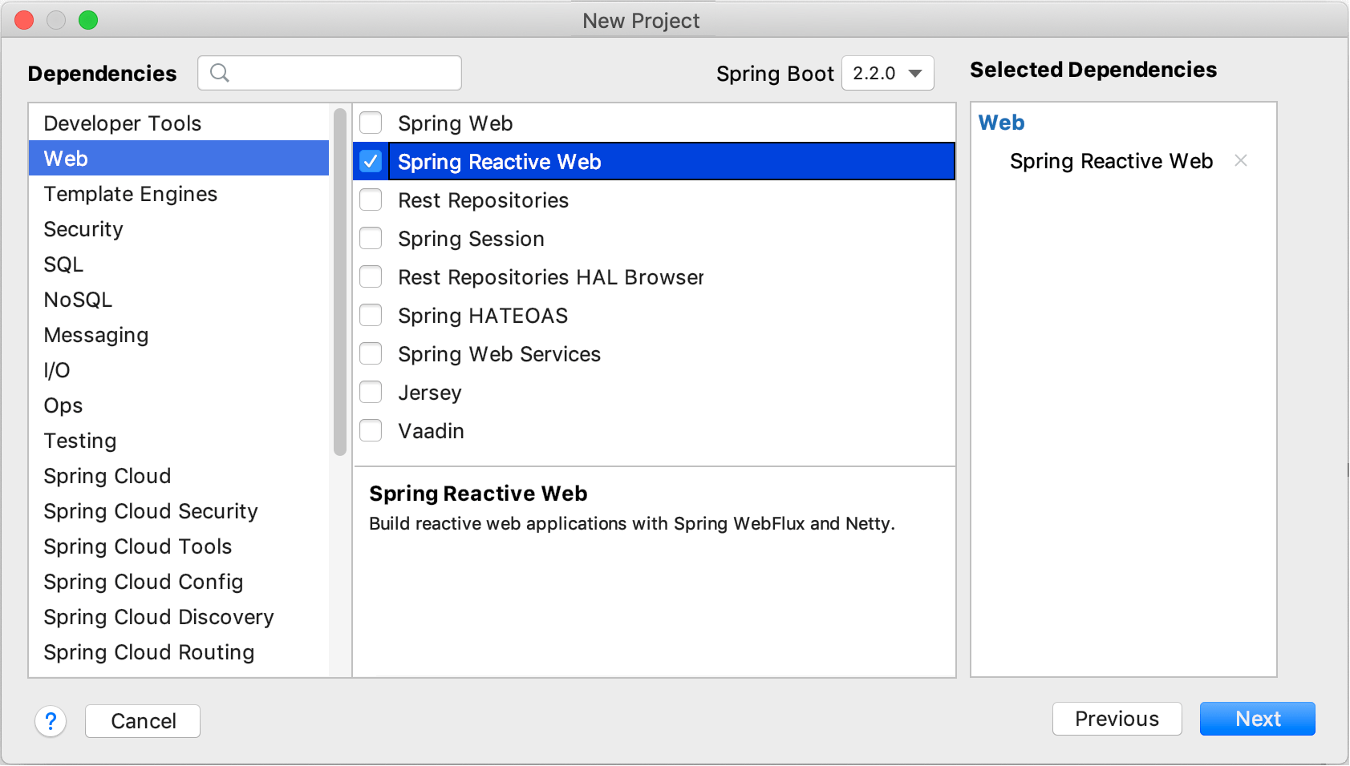Enable the Spring Session dependency
The height and width of the screenshot is (766, 1350).
[x=371, y=238]
